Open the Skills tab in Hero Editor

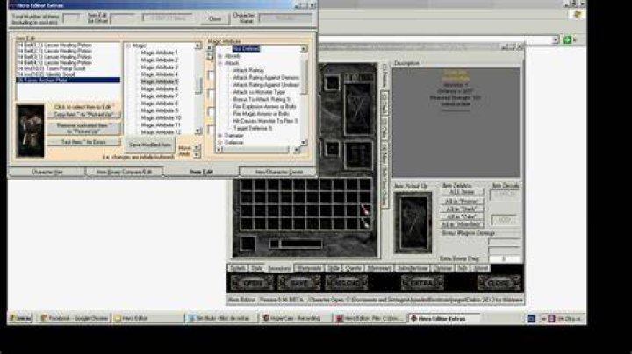pos(334,268)
